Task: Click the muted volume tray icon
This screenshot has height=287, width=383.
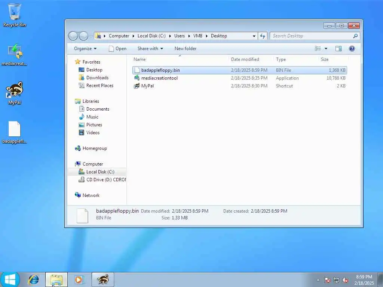Action: pos(345,280)
